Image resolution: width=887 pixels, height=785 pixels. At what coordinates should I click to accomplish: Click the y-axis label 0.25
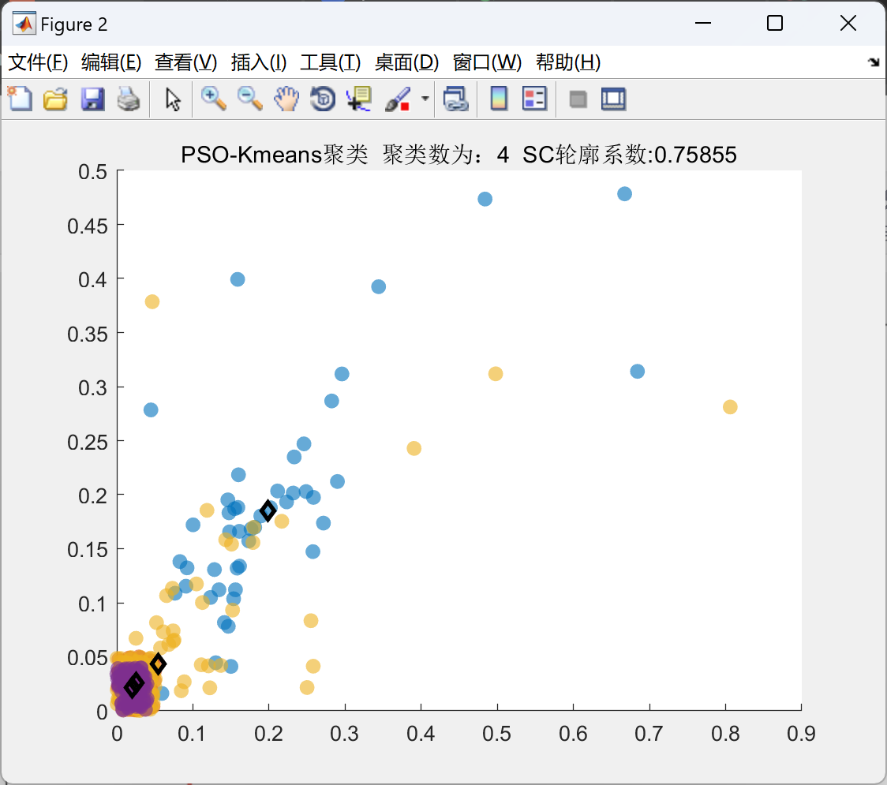pos(87,443)
